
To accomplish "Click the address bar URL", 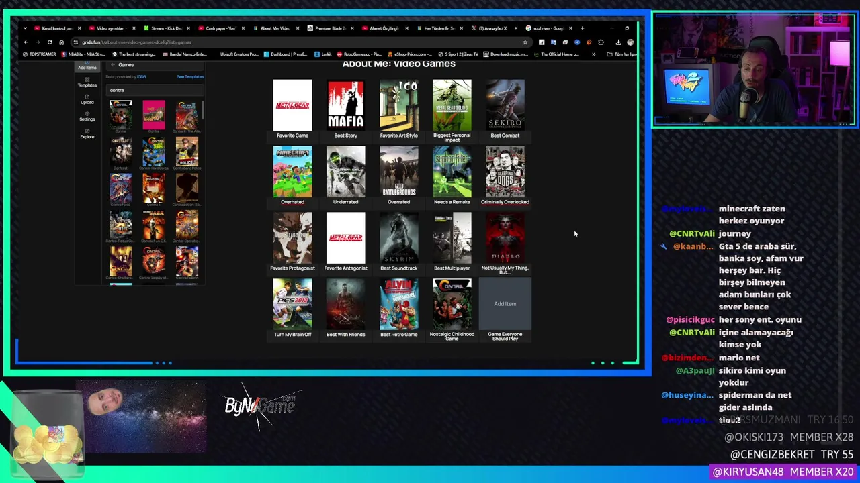I will tap(136, 42).
